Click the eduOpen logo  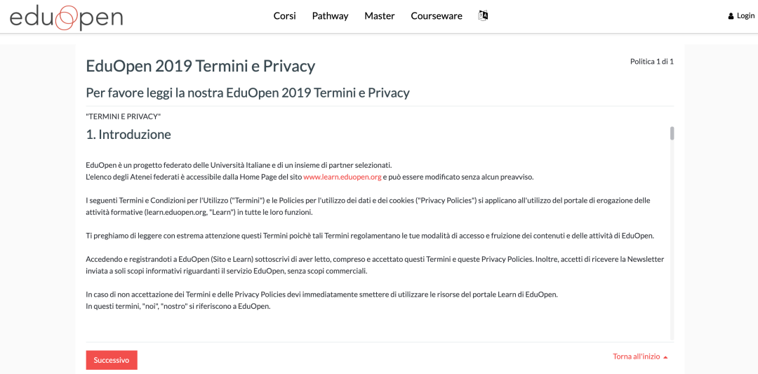coord(66,17)
